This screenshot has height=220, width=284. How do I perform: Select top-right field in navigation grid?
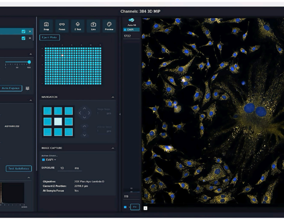click(x=69, y=111)
